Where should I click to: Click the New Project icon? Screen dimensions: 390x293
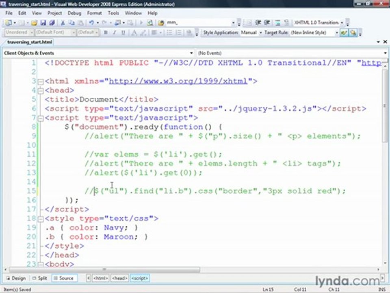(8, 23)
